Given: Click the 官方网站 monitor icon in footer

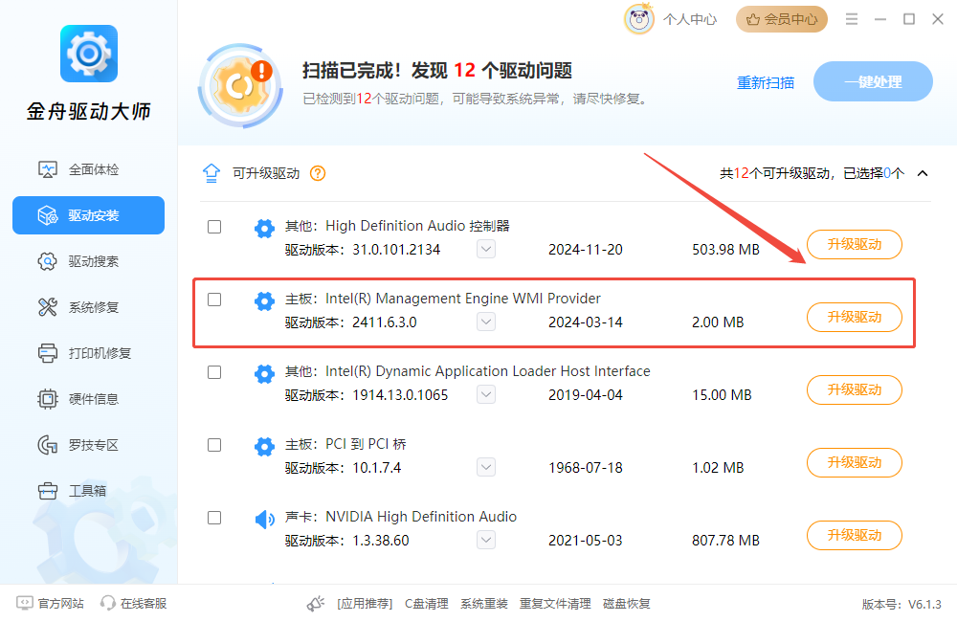Looking at the screenshot, I should point(25,603).
